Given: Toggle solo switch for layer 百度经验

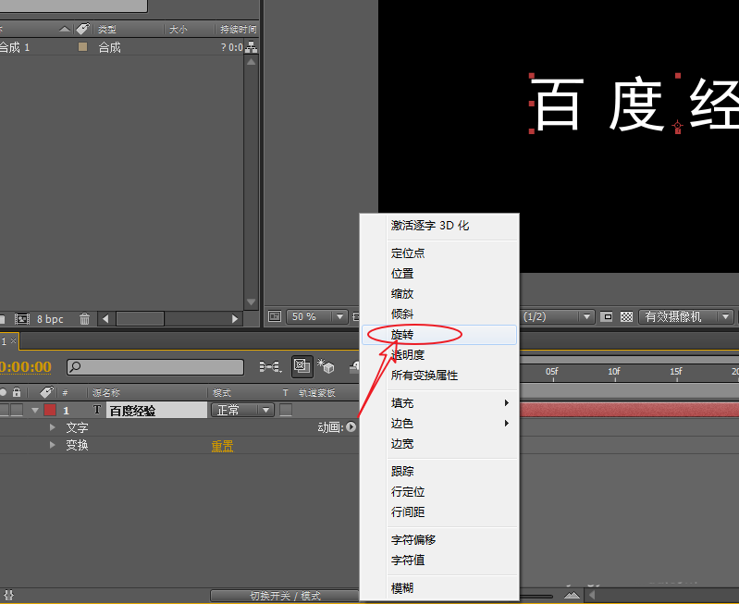Looking at the screenshot, I should (4, 410).
